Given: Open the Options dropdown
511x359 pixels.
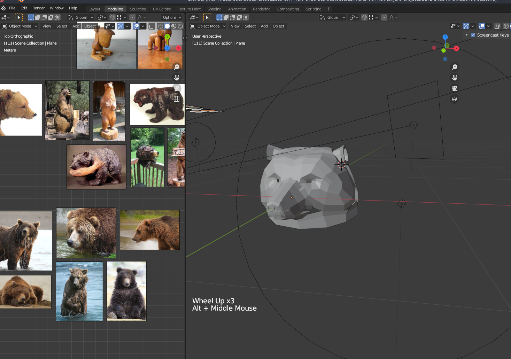Looking at the screenshot, I should (172, 17).
